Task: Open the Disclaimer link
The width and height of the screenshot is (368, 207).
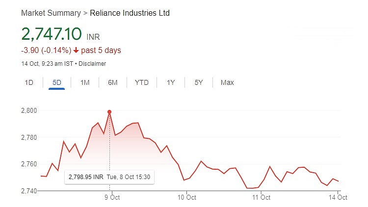Action: coord(93,64)
